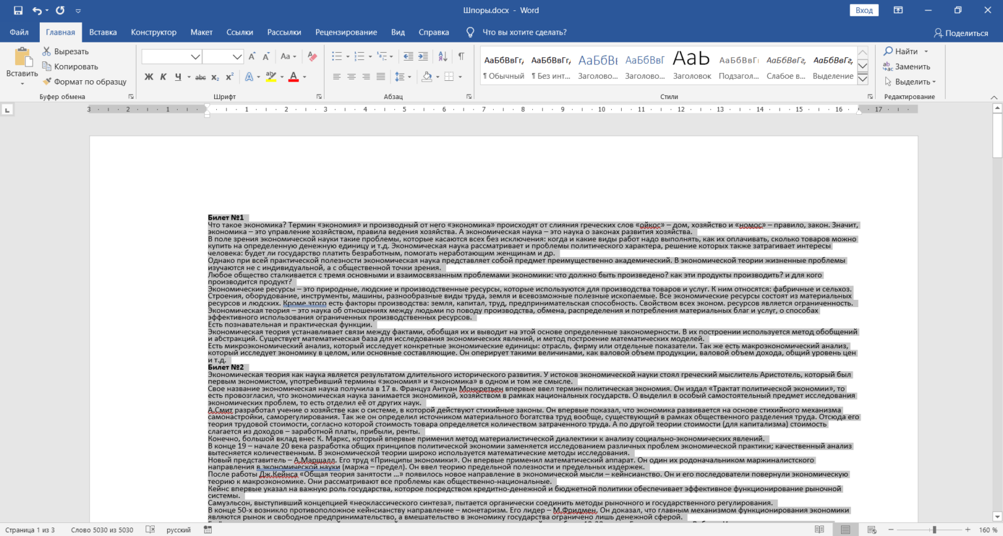Open Шрифт group dialog launcher

319,97
